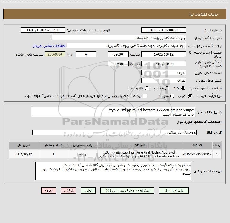Click the goods group محصولات شیمیائی field

click(114, 132)
